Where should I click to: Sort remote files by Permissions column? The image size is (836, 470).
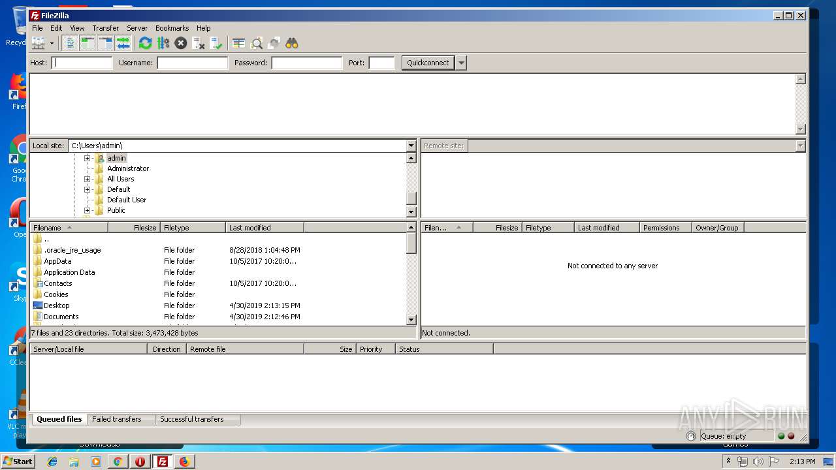(x=666, y=228)
